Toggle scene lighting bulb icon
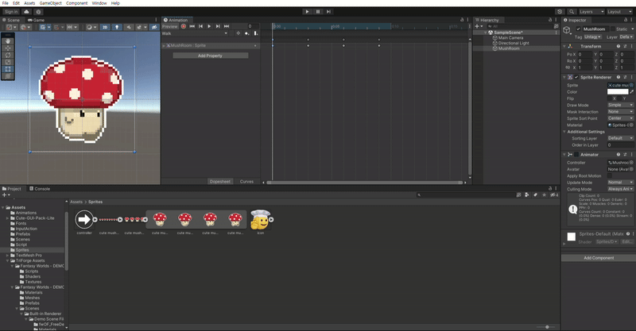The height and width of the screenshot is (331, 636). pyautogui.click(x=117, y=27)
